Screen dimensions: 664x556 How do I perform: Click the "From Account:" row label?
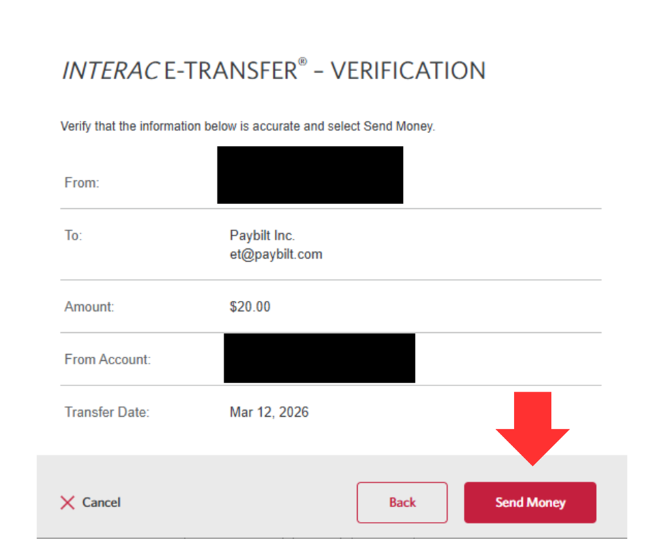[107, 360]
